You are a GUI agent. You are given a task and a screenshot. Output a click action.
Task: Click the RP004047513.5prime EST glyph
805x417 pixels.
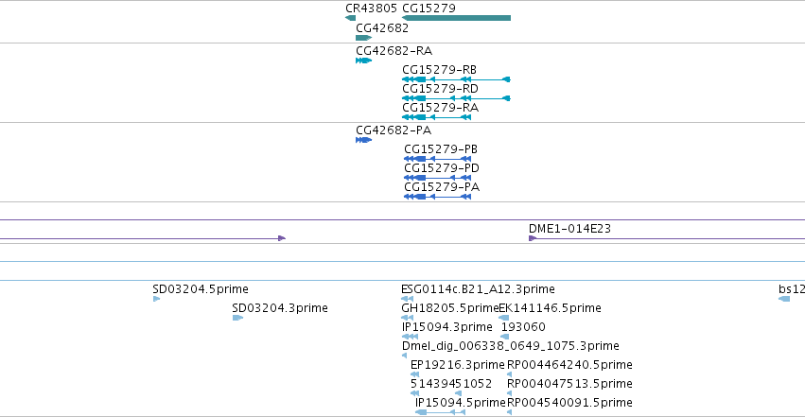(509, 394)
